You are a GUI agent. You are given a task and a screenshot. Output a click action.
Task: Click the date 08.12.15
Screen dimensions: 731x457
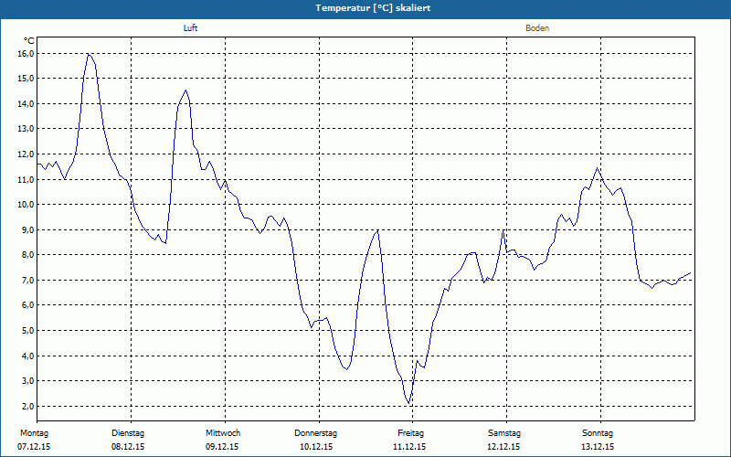pyautogui.click(x=128, y=447)
